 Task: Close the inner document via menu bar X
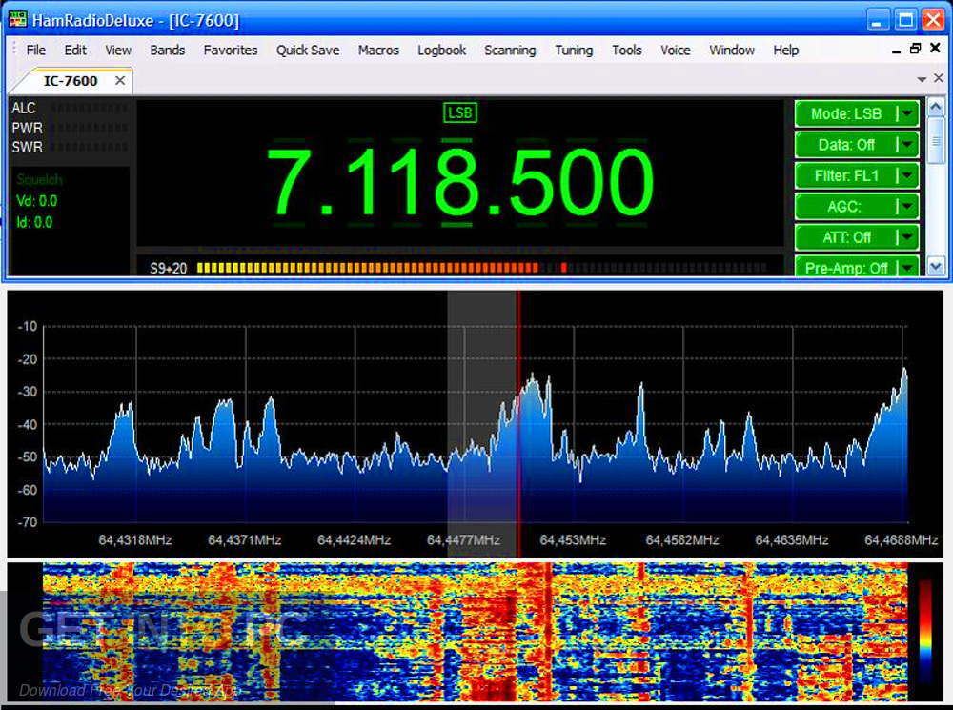(x=936, y=48)
